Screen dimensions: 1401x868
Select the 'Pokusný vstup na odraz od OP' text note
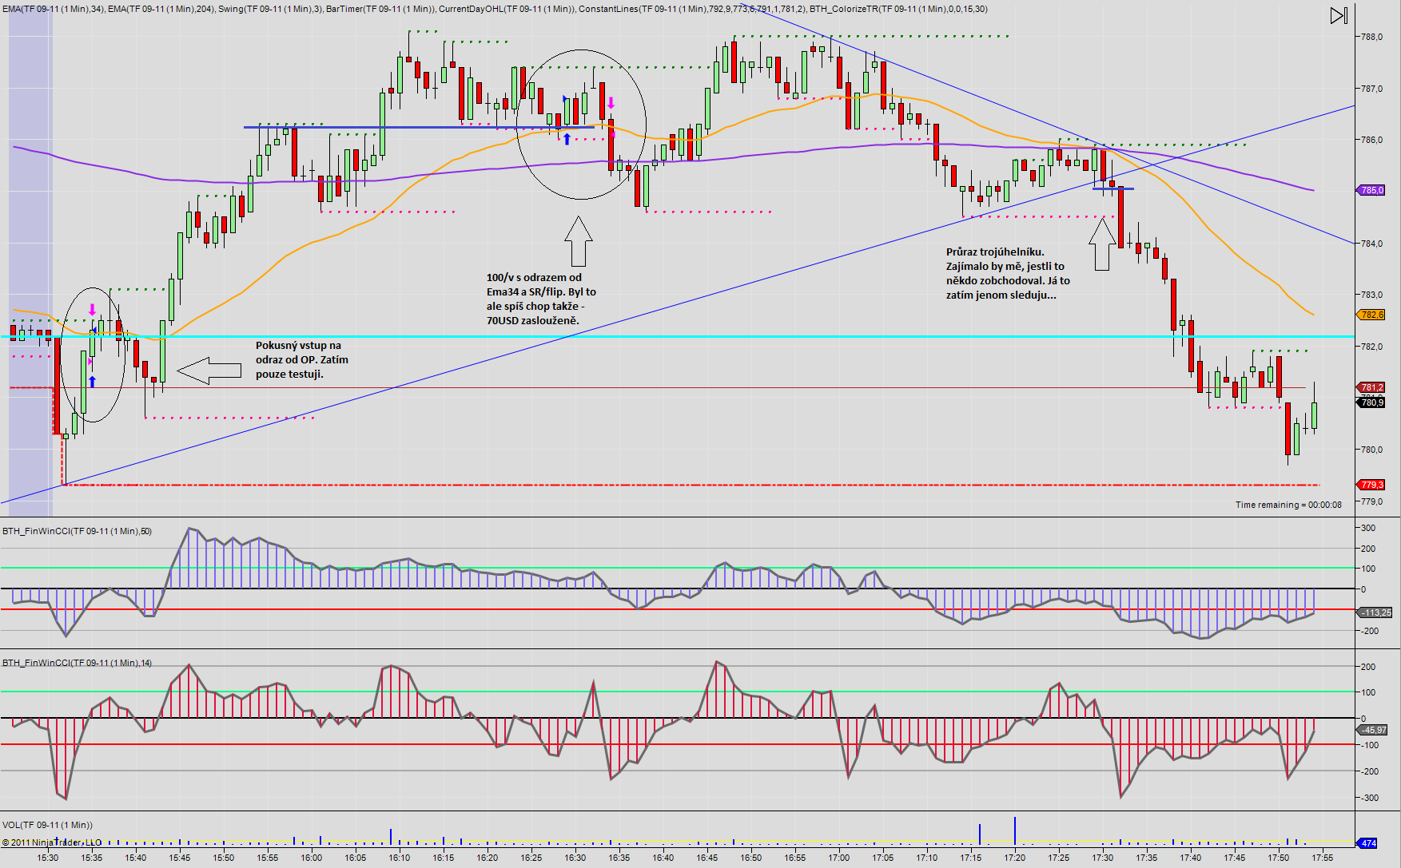[x=302, y=360]
